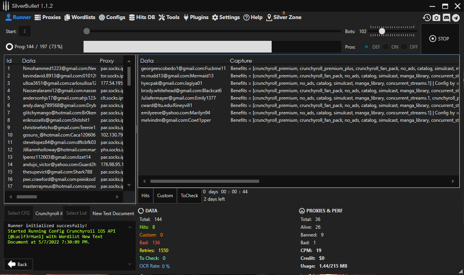Click the Start number input field

(24, 31)
